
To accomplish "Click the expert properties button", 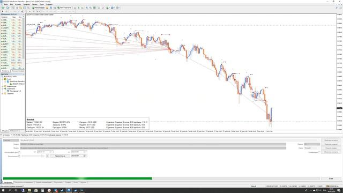I will (x=331, y=140).
